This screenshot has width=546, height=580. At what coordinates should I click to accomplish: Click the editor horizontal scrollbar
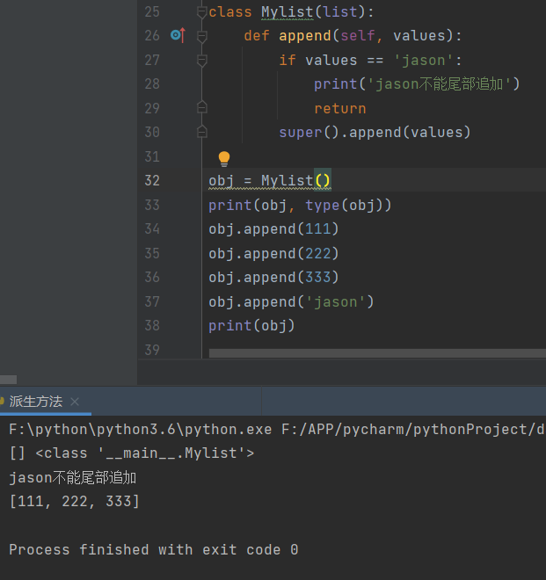pyautogui.click(x=377, y=353)
